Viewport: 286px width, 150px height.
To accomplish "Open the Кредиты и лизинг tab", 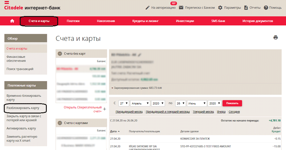I will click(x=146, y=21).
